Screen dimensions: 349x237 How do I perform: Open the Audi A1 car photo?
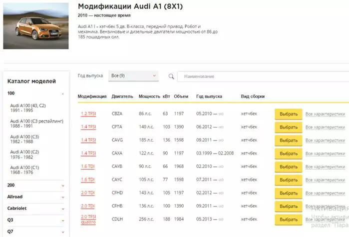pyautogui.click(x=36, y=26)
